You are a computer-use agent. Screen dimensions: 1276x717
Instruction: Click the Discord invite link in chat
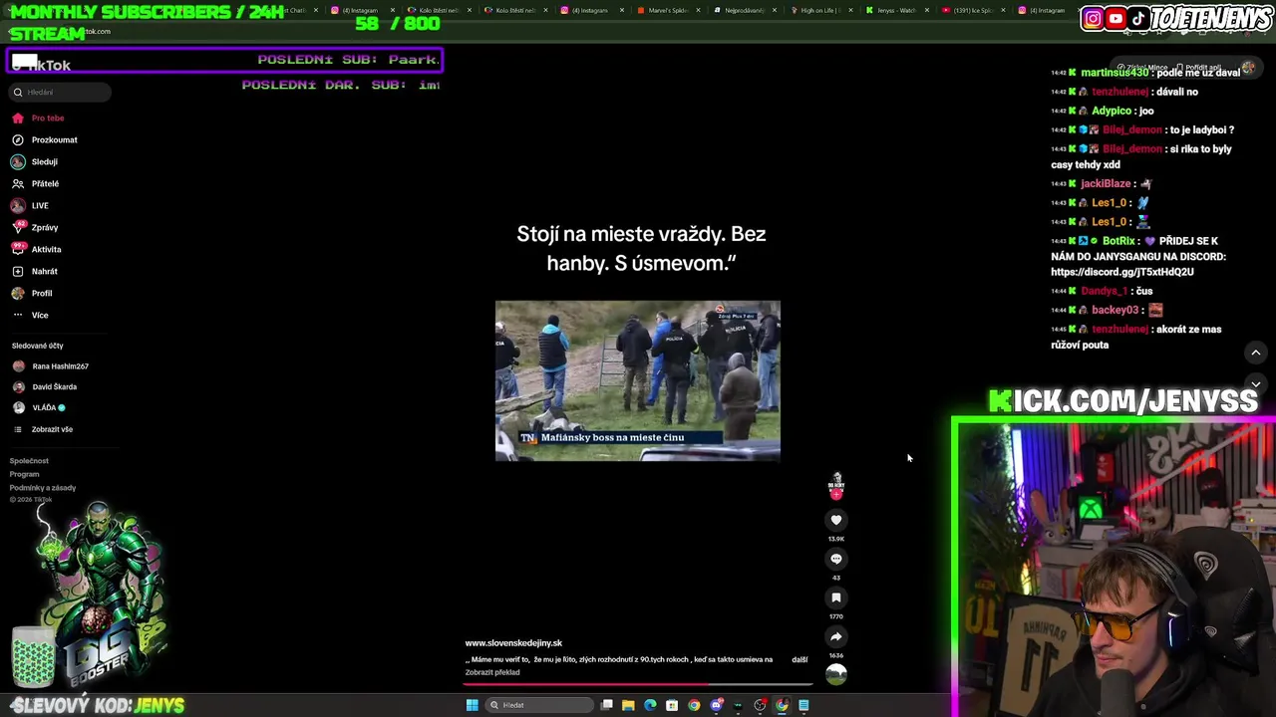coord(1121,272)
